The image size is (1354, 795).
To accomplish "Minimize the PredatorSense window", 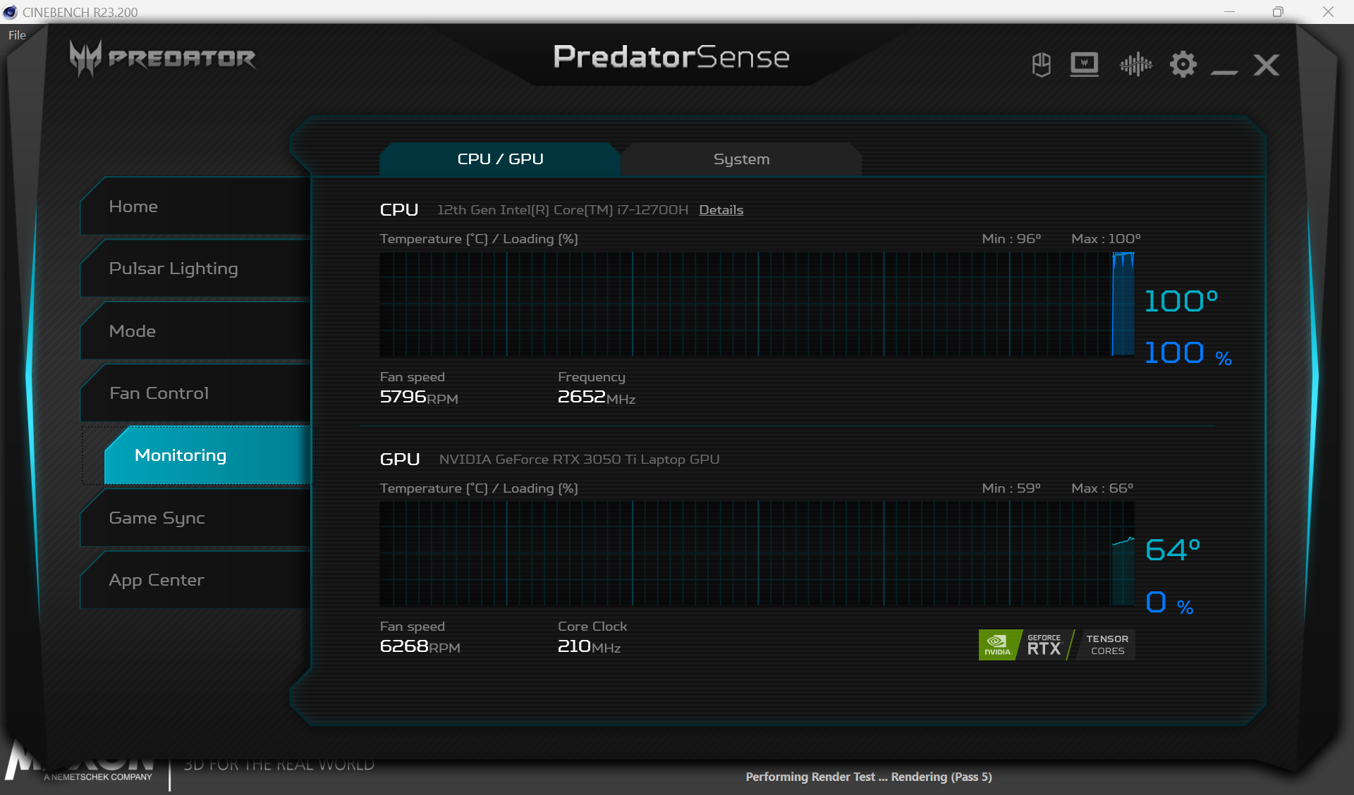I will tap(1224, 71).
